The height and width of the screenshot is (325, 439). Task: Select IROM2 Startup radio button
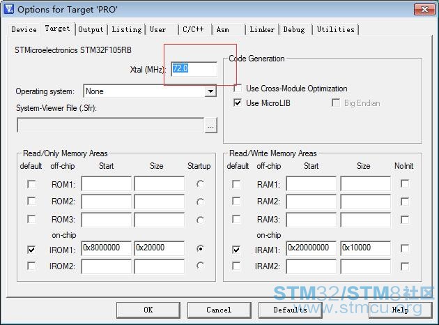(x=200, y=265)
